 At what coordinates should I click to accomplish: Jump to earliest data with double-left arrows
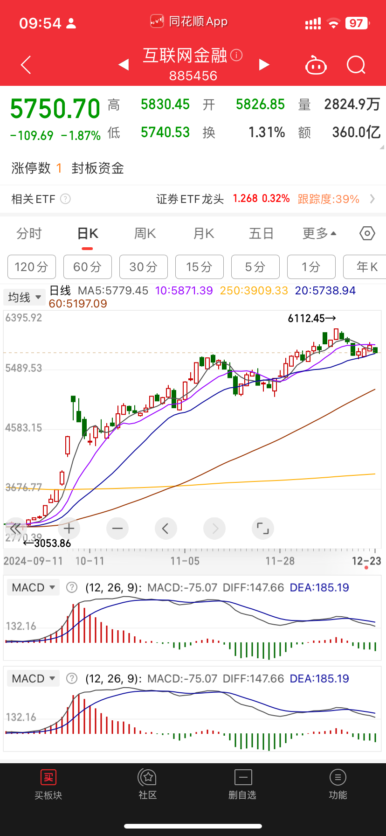click(16, 529)
